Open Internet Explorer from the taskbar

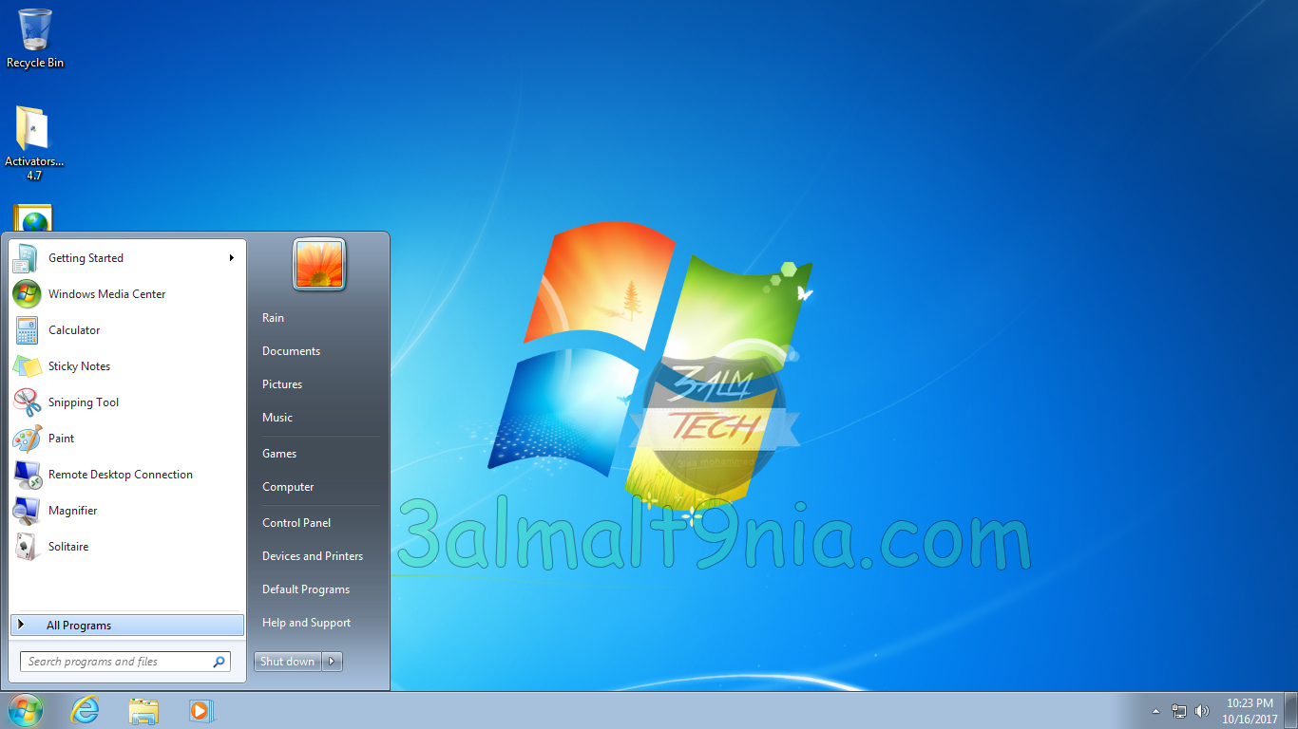pos(86,710)
